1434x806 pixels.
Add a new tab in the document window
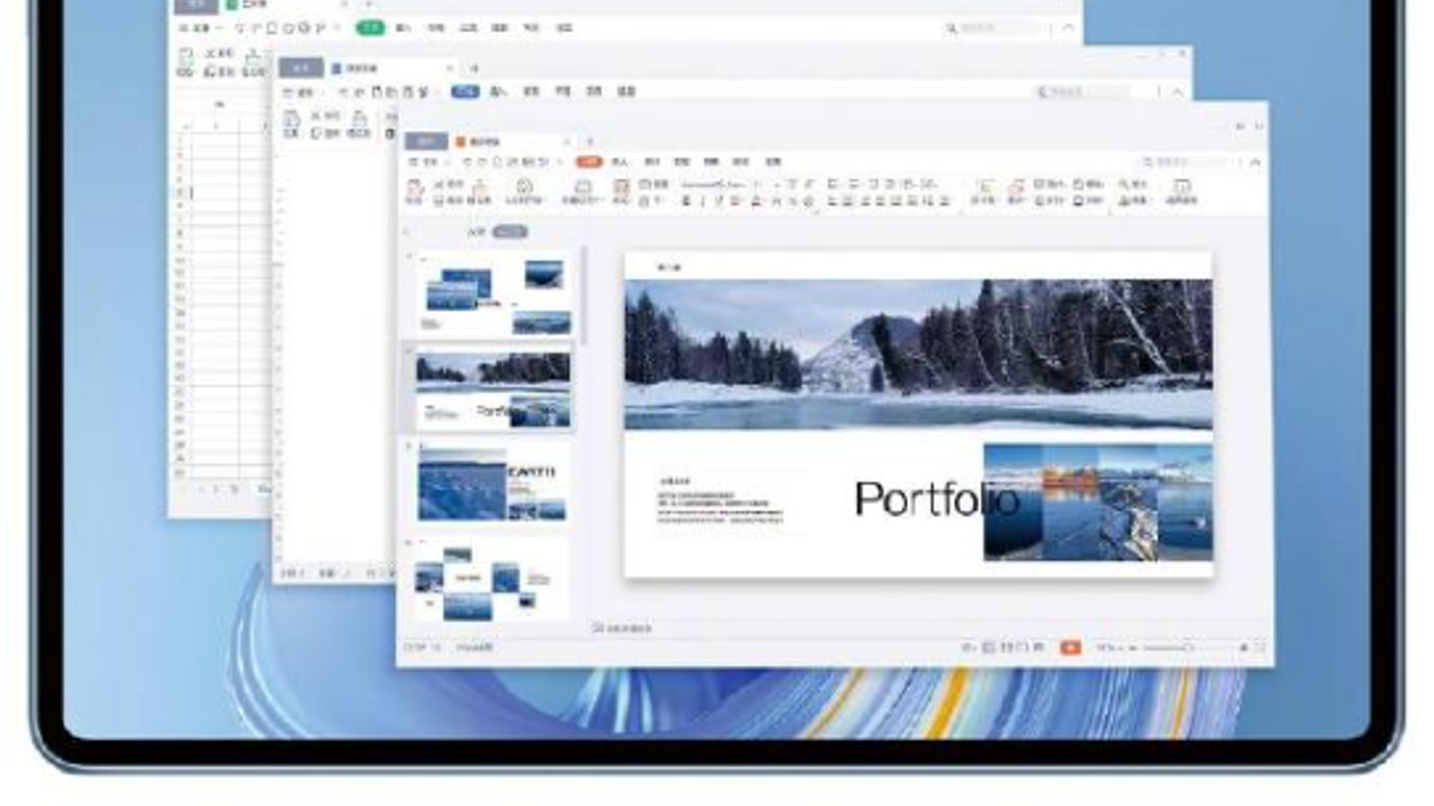474,68
